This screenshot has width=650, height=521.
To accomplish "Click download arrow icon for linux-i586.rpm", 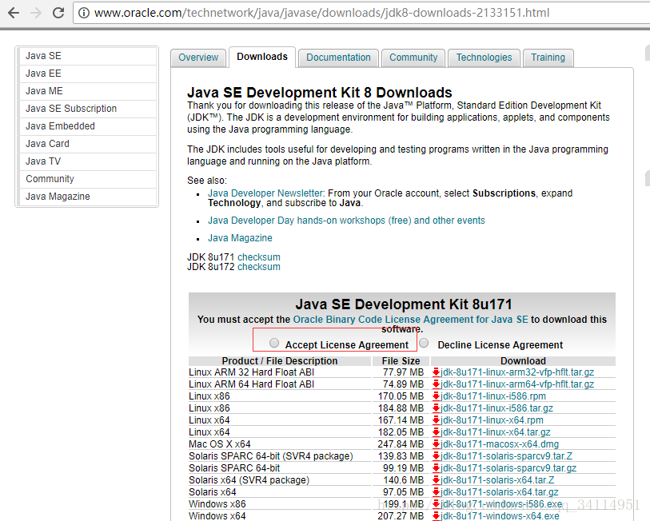I will pyautogui.click(x=436, y=396).
